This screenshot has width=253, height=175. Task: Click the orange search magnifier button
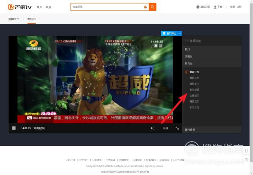coord(153,7)
